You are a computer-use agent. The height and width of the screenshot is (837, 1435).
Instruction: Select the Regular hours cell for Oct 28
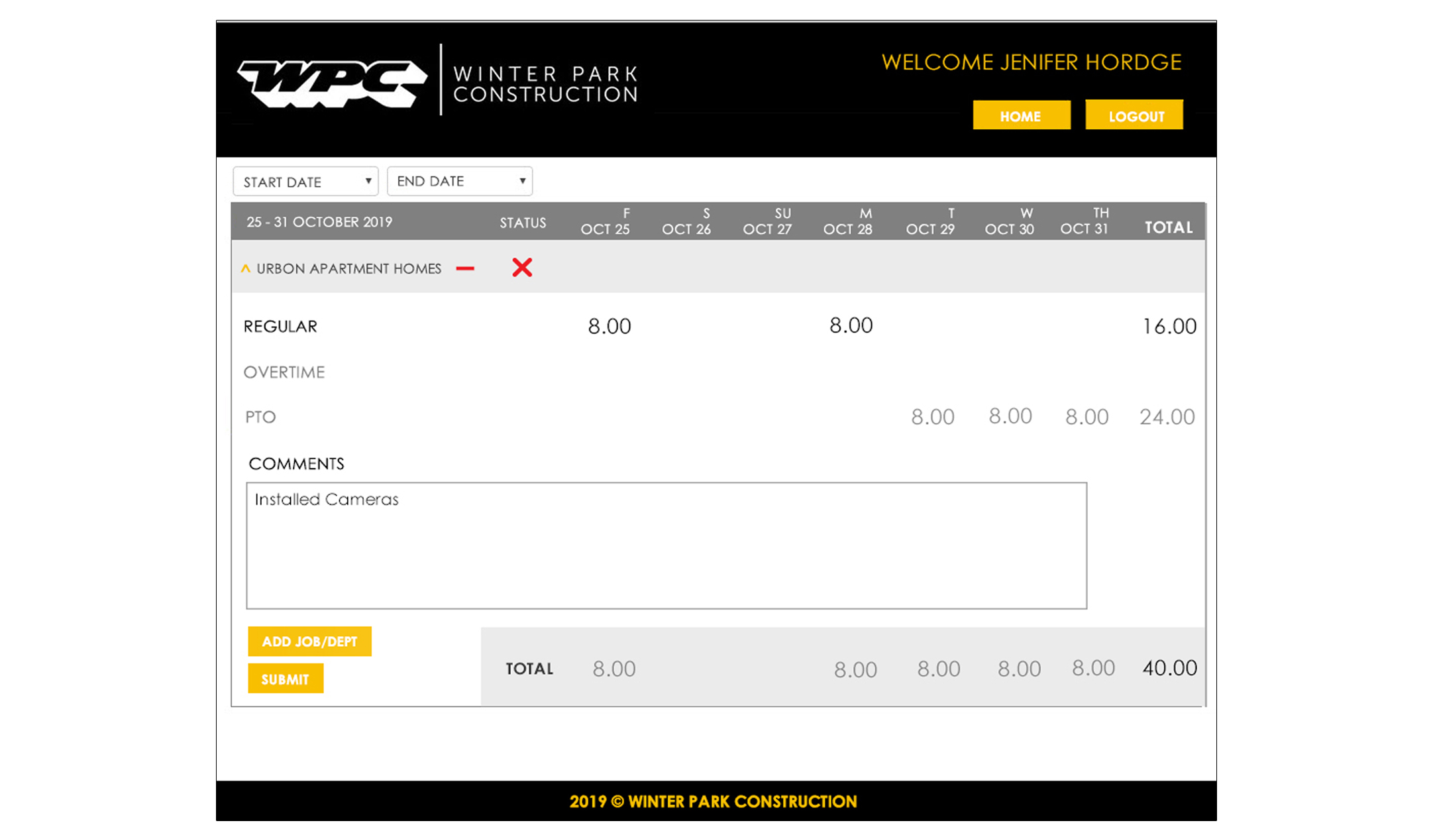click(x=851, y=325)
